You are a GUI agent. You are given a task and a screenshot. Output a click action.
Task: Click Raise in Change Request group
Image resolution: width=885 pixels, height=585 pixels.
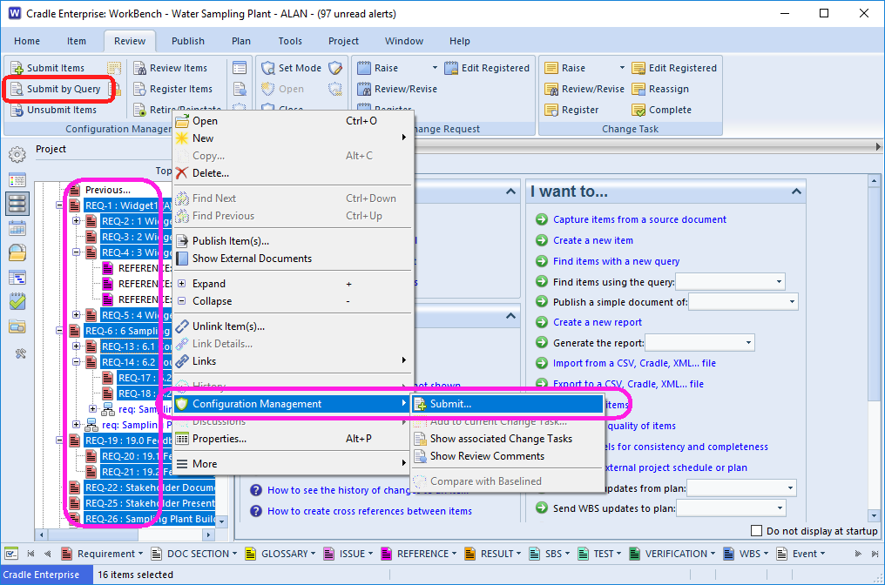[x=378, y=68]
